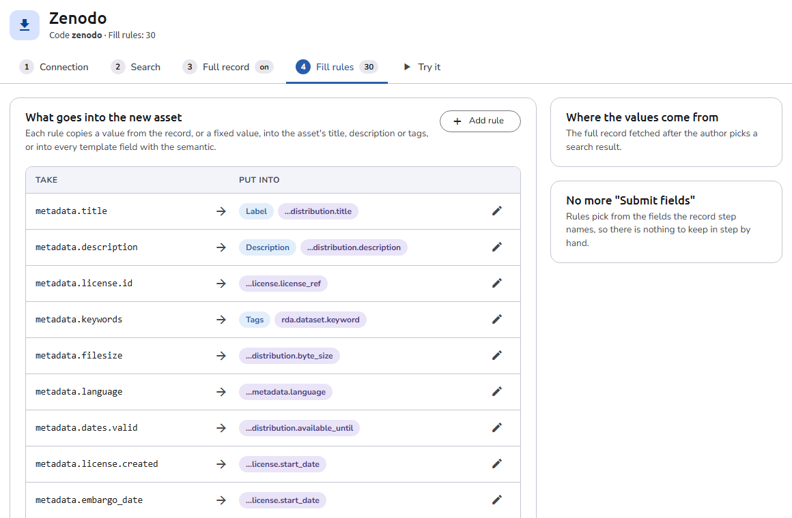Click the rda.dataset.keyword chip
The height and width of the screenshot is (518, 792).
point(320,320)
